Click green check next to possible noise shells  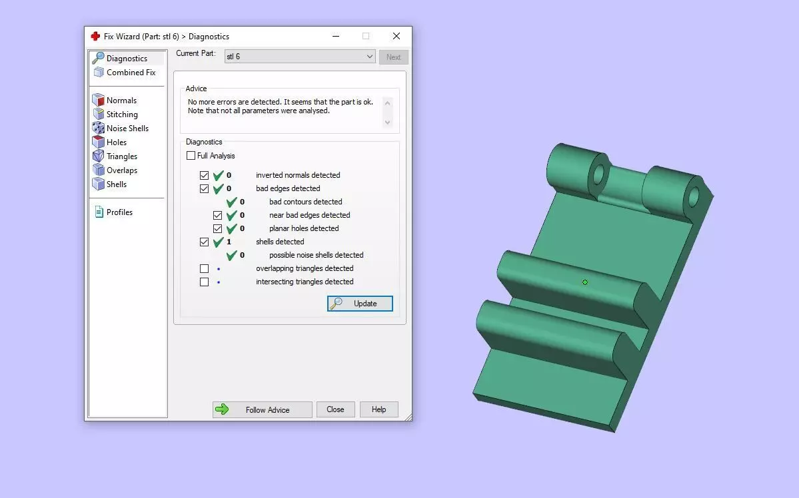[232, 255]
